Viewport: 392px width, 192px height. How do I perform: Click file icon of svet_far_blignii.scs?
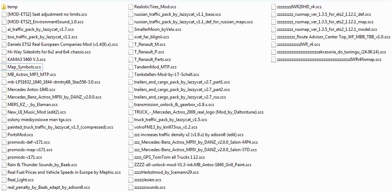point(131,37)
